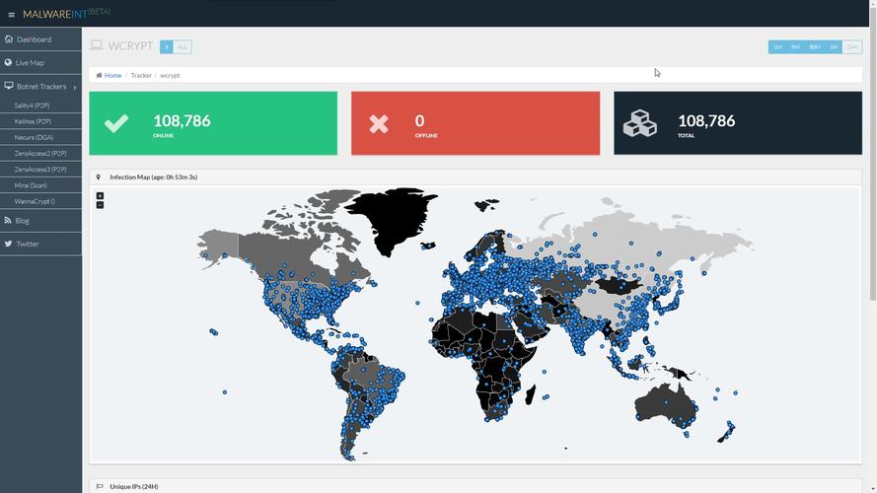The image size is (877, 493).
Task: Select the 30M time range toggle
Action: (x=814, y=46)
